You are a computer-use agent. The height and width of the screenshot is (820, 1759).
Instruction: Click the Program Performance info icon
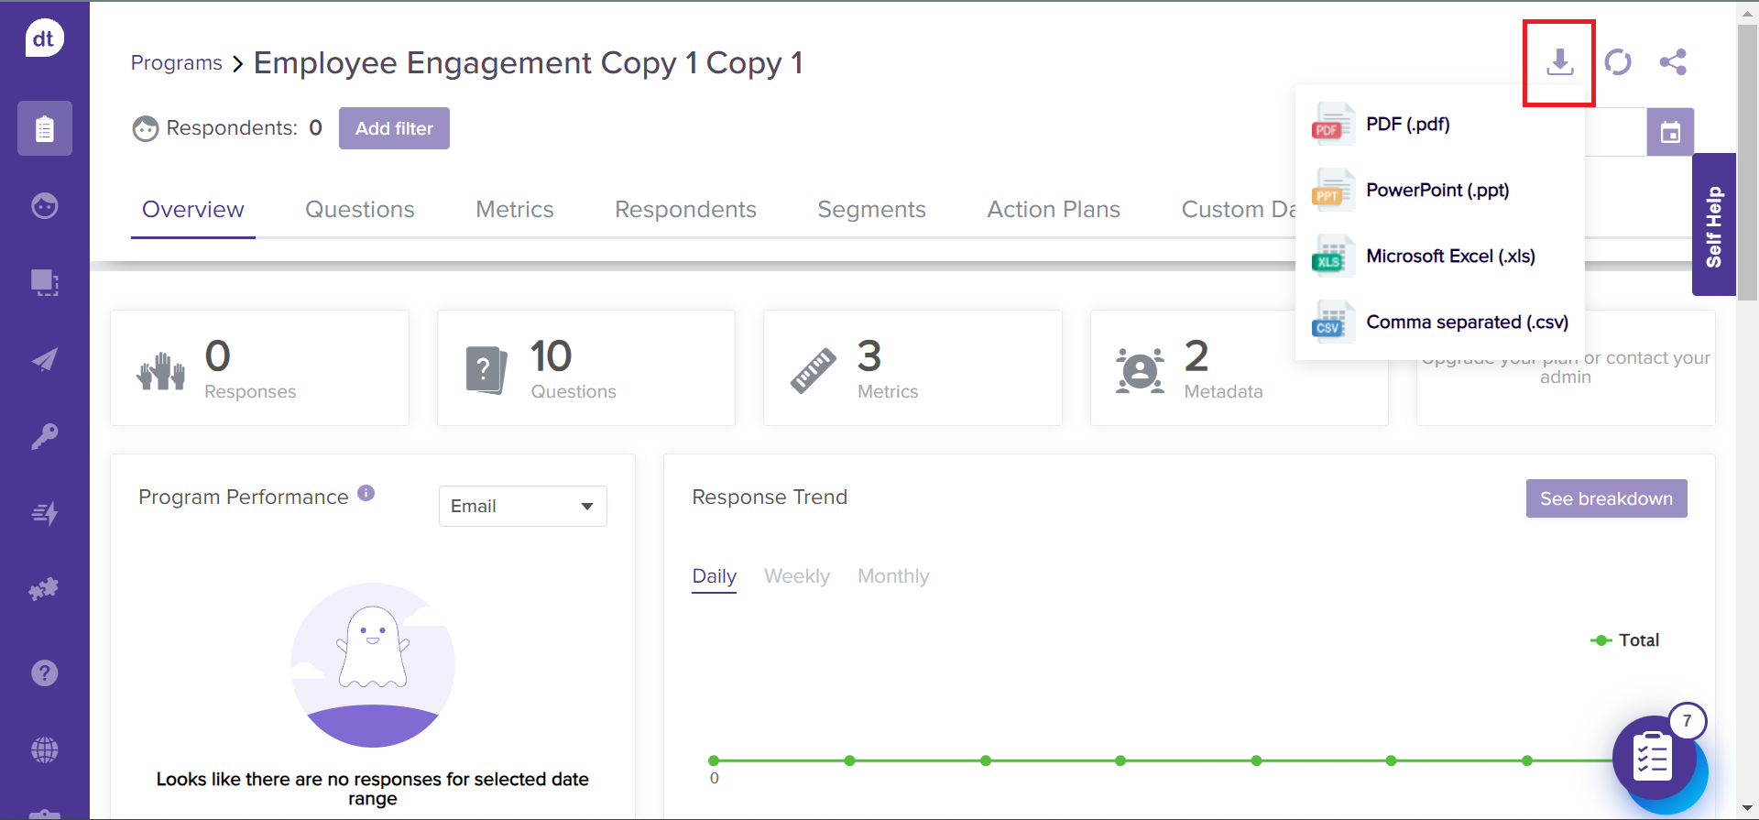click(x=366, y=493)
